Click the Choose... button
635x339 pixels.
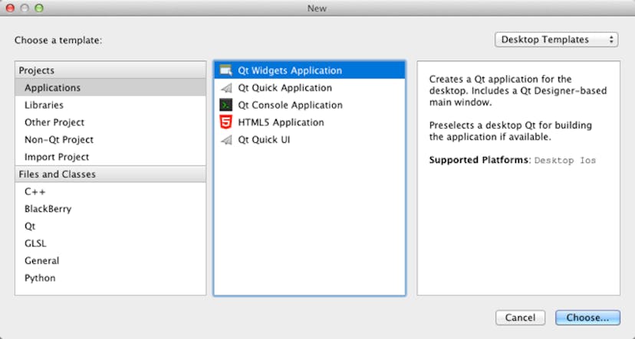point(587,318)
